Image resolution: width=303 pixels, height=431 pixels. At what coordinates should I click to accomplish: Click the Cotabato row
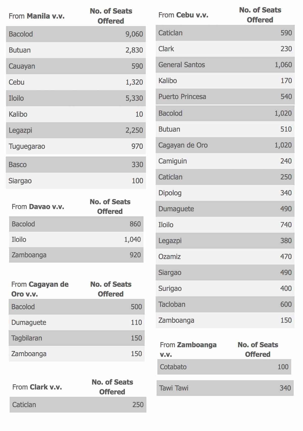point(224,367)
